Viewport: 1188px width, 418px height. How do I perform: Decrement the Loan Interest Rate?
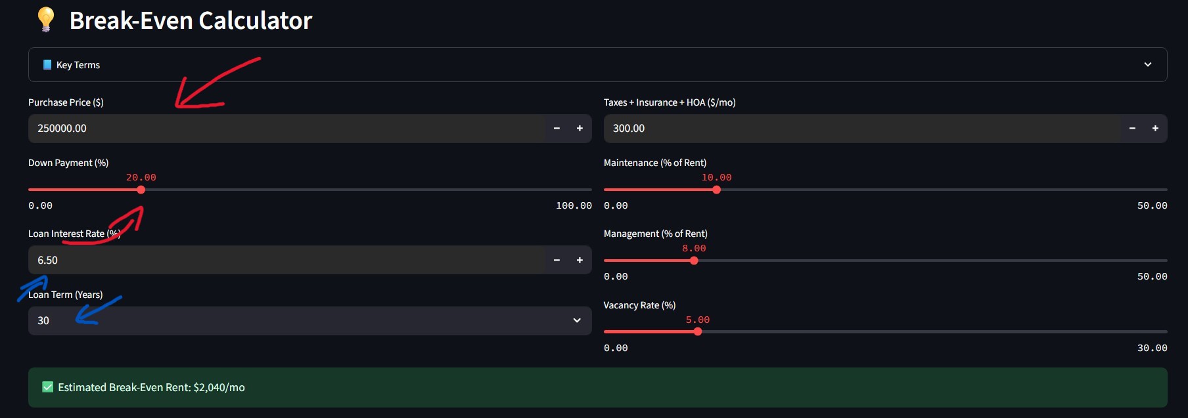point(557,261)
